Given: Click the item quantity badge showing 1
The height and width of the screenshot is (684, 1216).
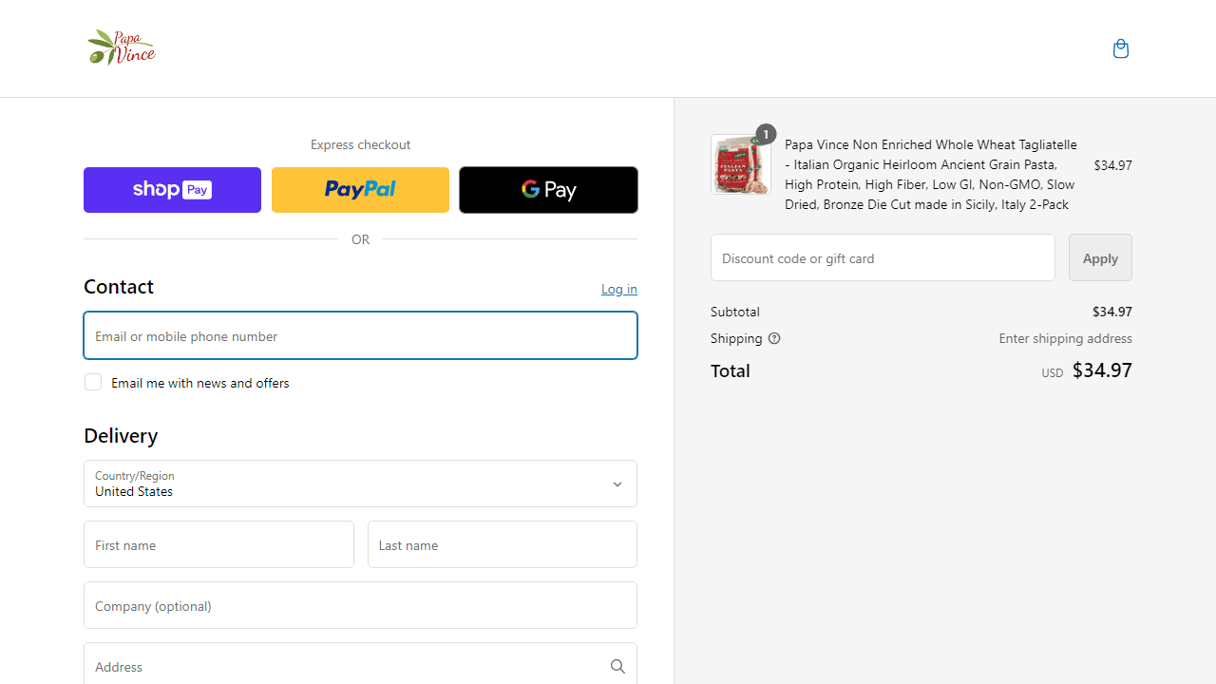Looking at the screenshot, I should (x=766, y=134).
